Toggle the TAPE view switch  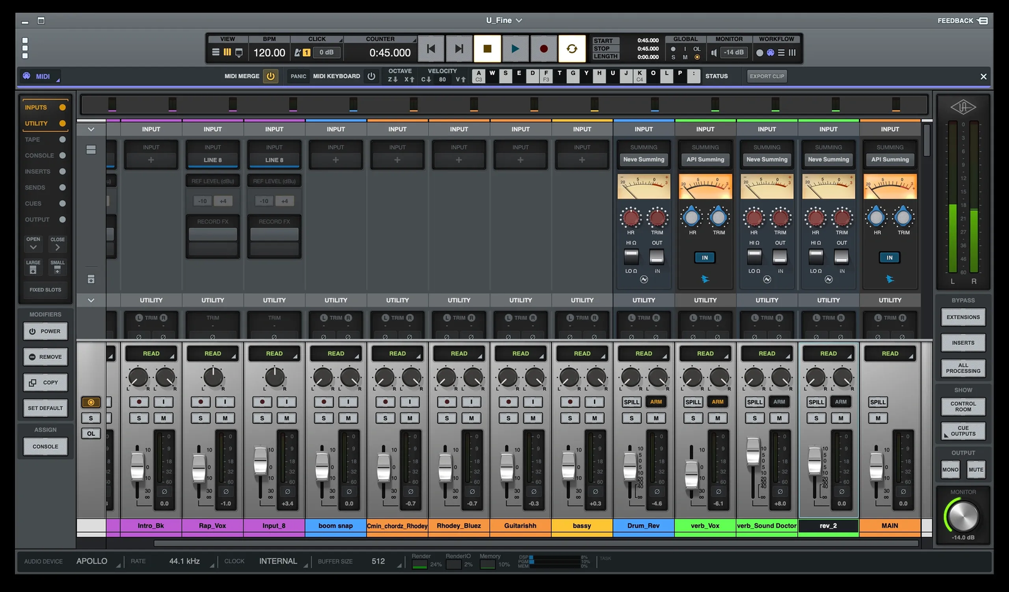coord(62,140)
